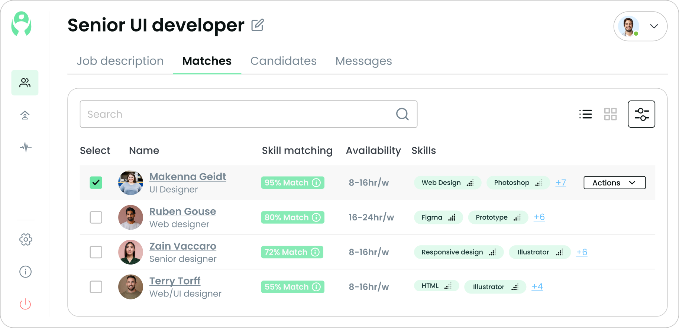Click the level icon on HTML skill

[448, 286]
